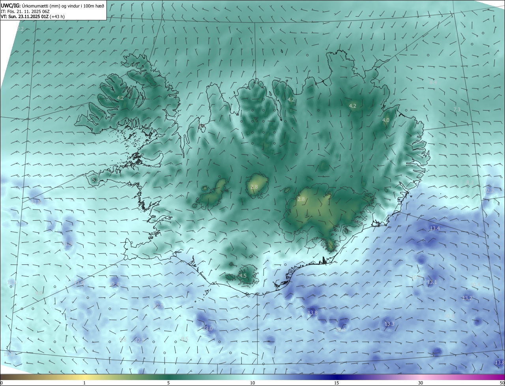Click the 13.1 value over the sea
Viewport: 505px width, 386px height.
click(x=432, y=282)
